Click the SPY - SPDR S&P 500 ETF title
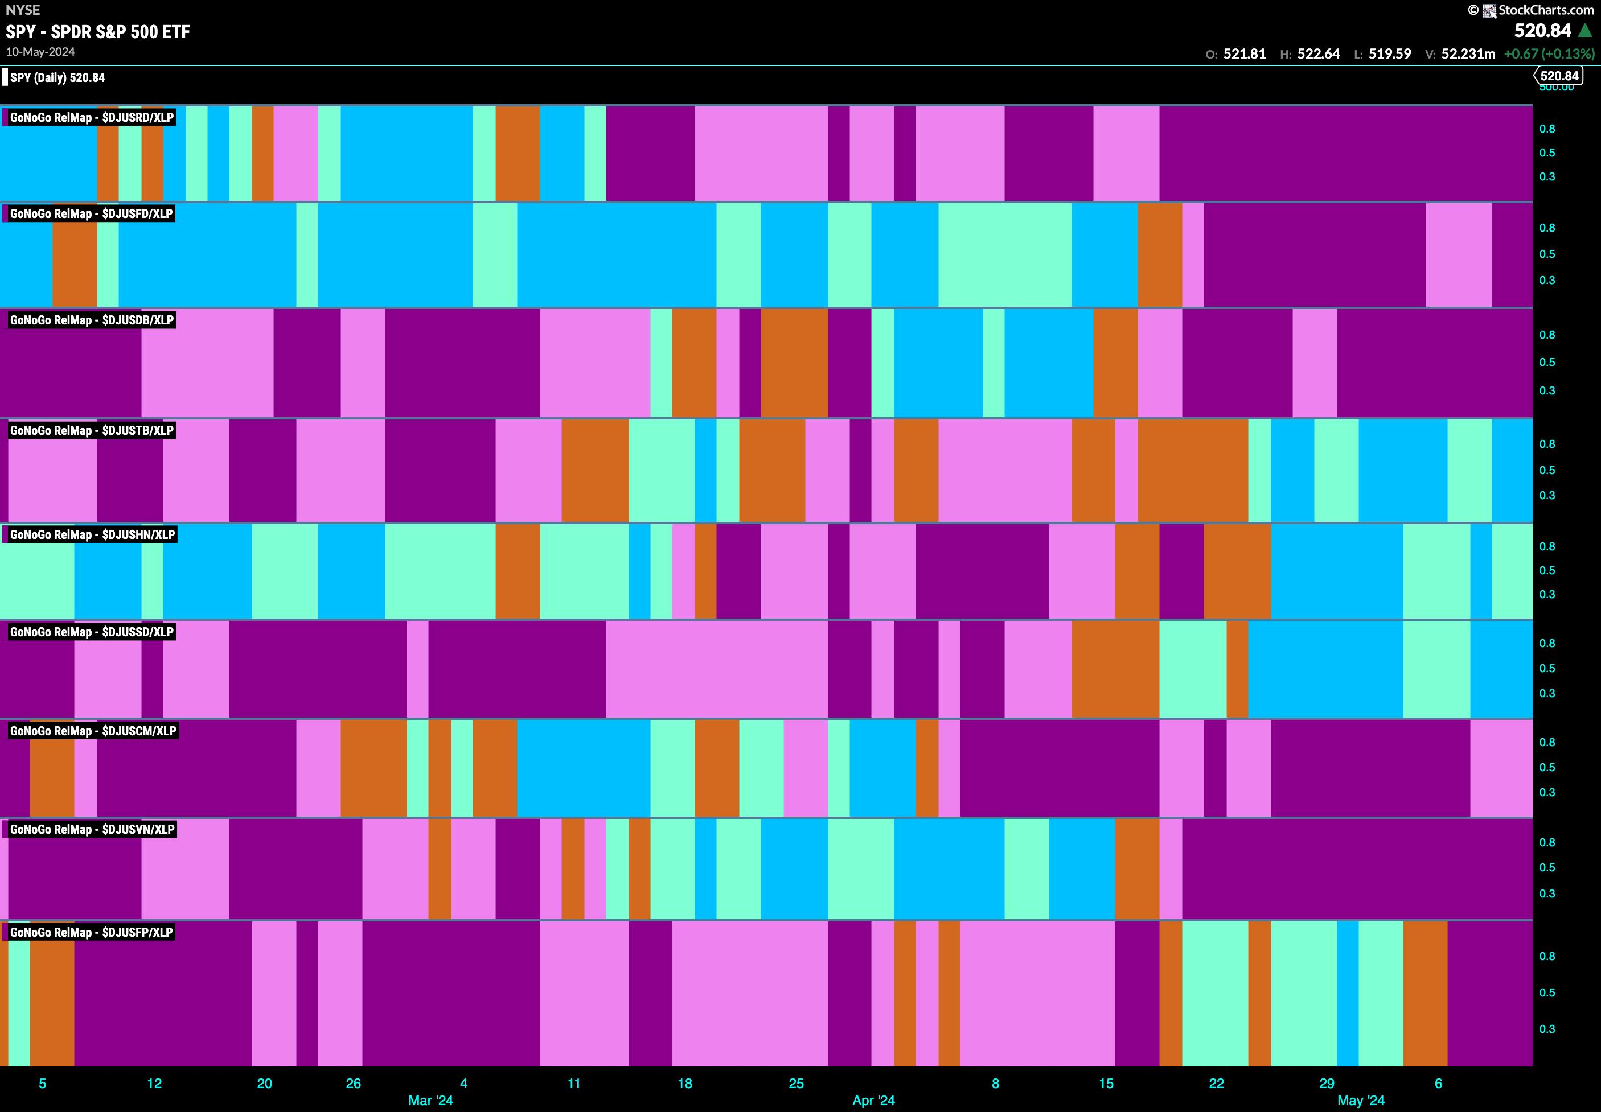 pyautogui.click(x=97, y=31)
